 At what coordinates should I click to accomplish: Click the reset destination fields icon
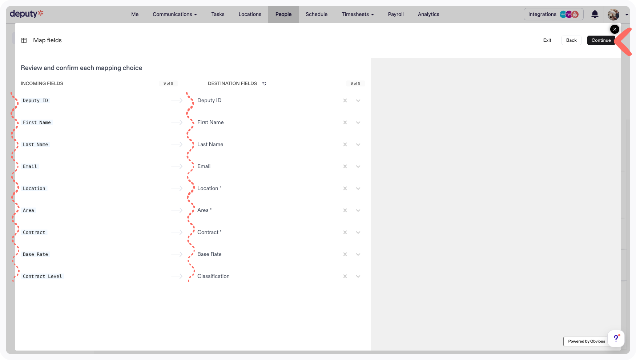pos(264,84)
